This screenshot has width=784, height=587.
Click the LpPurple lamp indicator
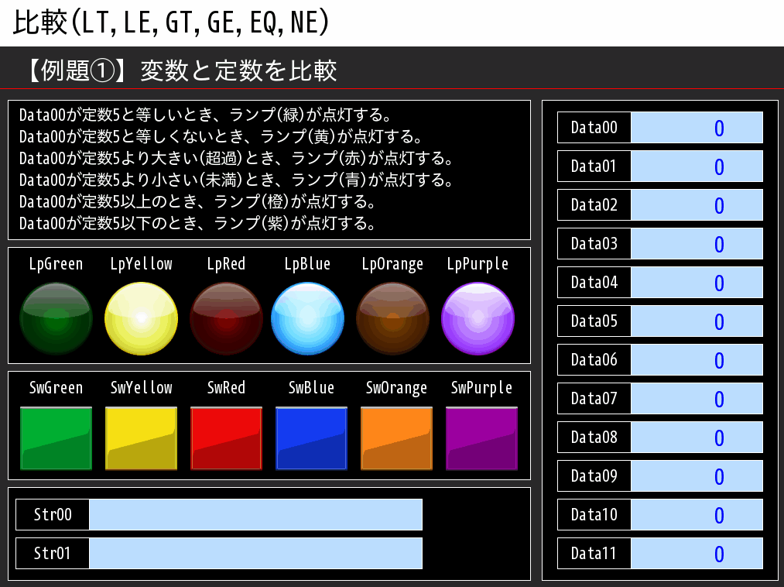pos(478,319)
